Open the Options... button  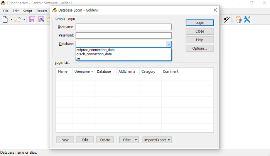click(x=200, y=48)
